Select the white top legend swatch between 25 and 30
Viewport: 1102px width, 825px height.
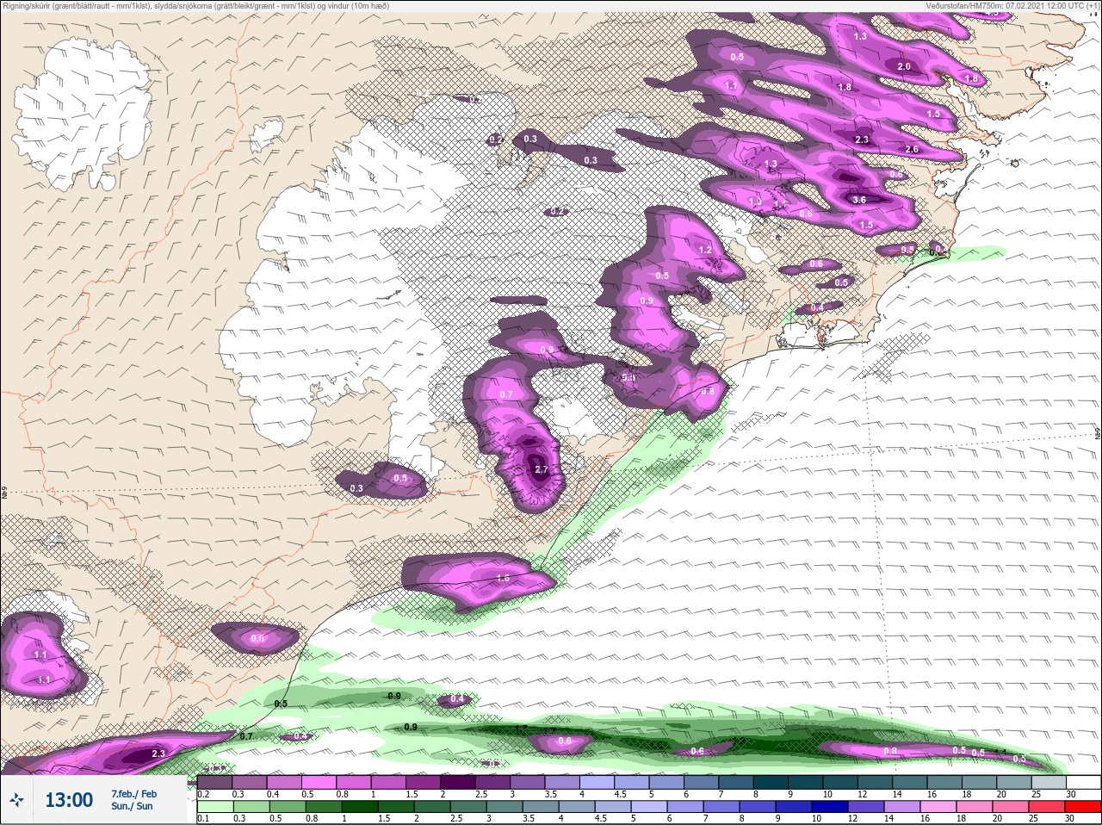[1083, 782]
